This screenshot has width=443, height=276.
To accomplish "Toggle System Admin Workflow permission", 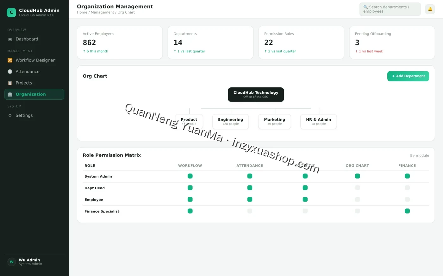I will coord(190,176).
